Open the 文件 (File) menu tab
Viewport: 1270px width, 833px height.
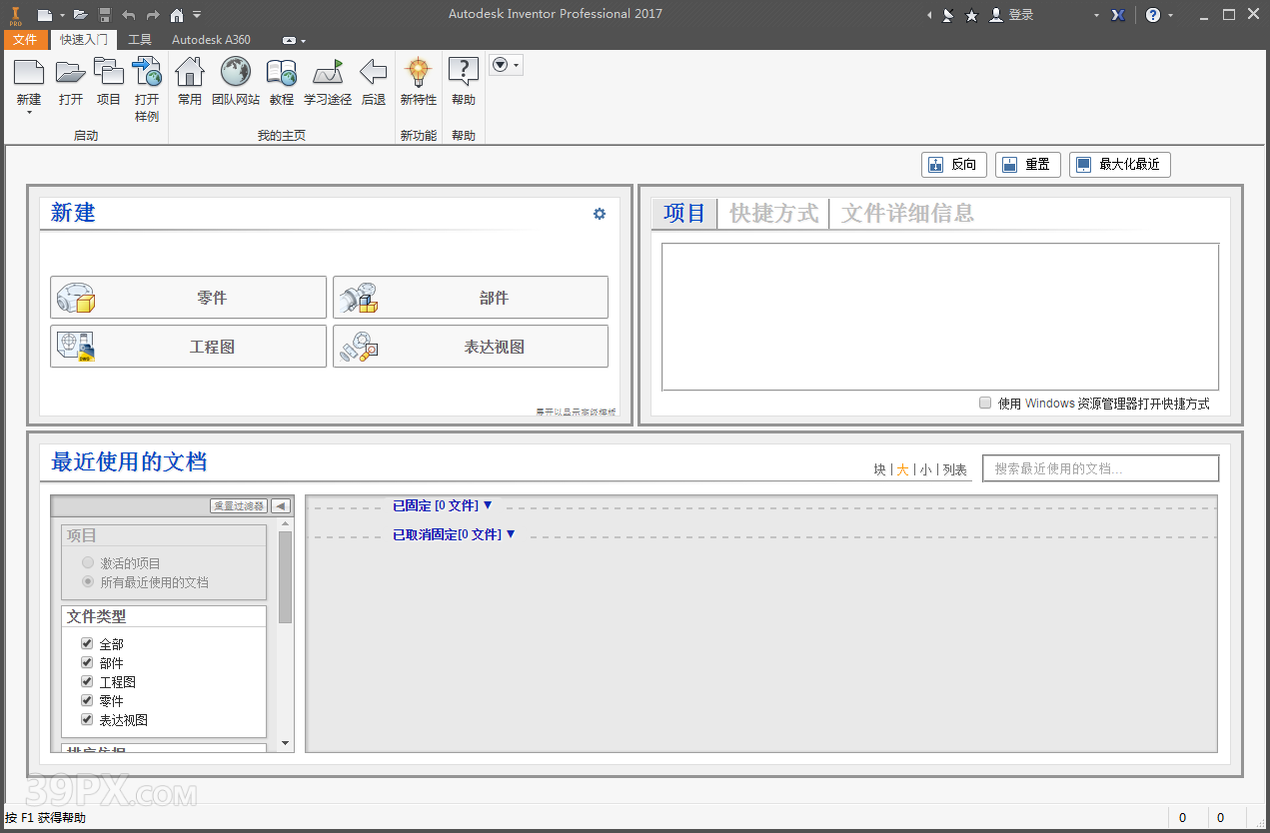25,40
